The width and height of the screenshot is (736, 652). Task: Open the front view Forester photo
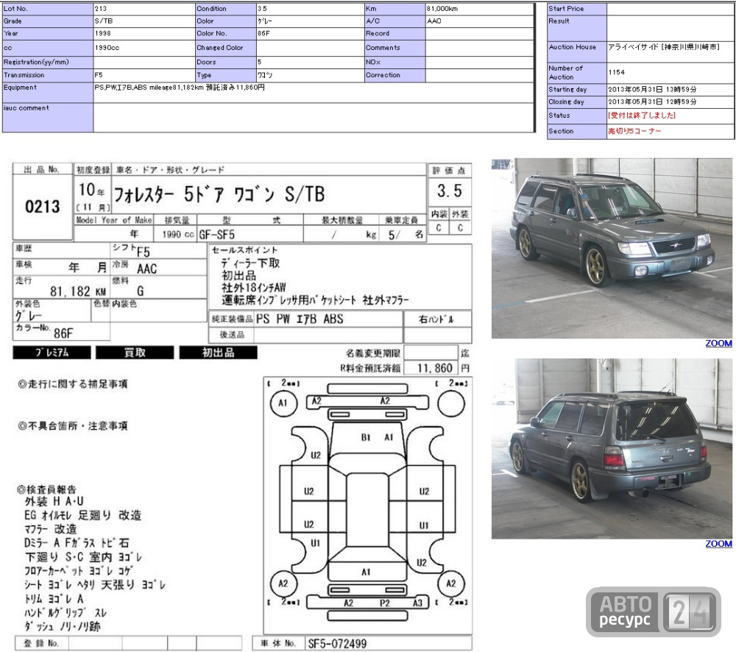[612, 248]
